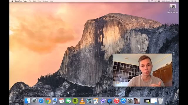Click the menu bar clock showing Sat
This screenshot has width=188, height=105.
[x=166, y=1]
